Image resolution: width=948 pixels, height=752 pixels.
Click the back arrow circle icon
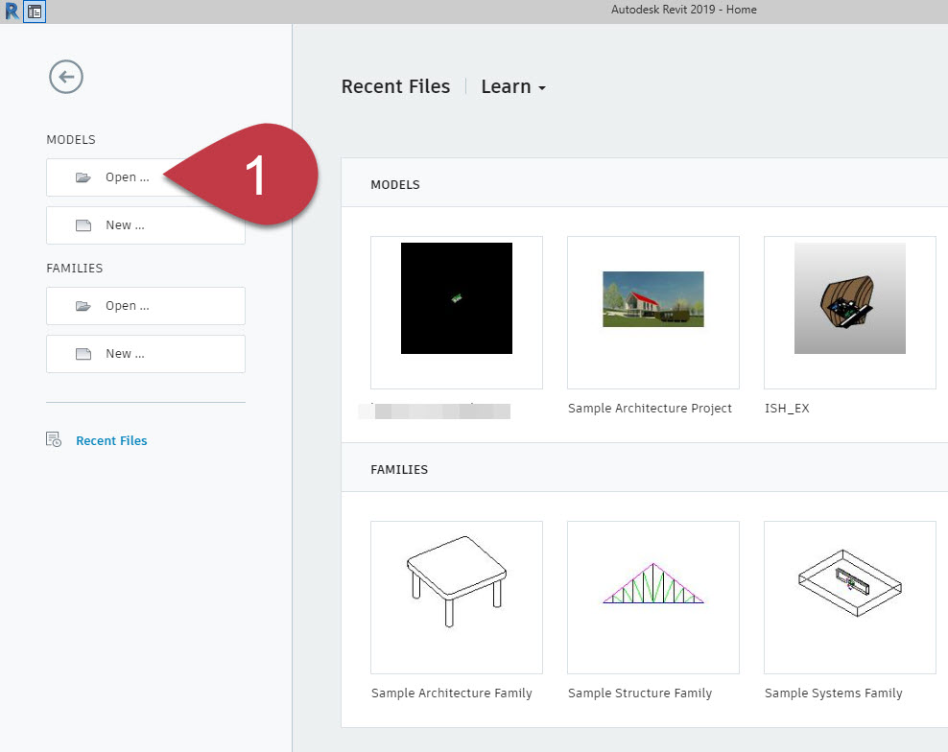(x=66, y=77)
